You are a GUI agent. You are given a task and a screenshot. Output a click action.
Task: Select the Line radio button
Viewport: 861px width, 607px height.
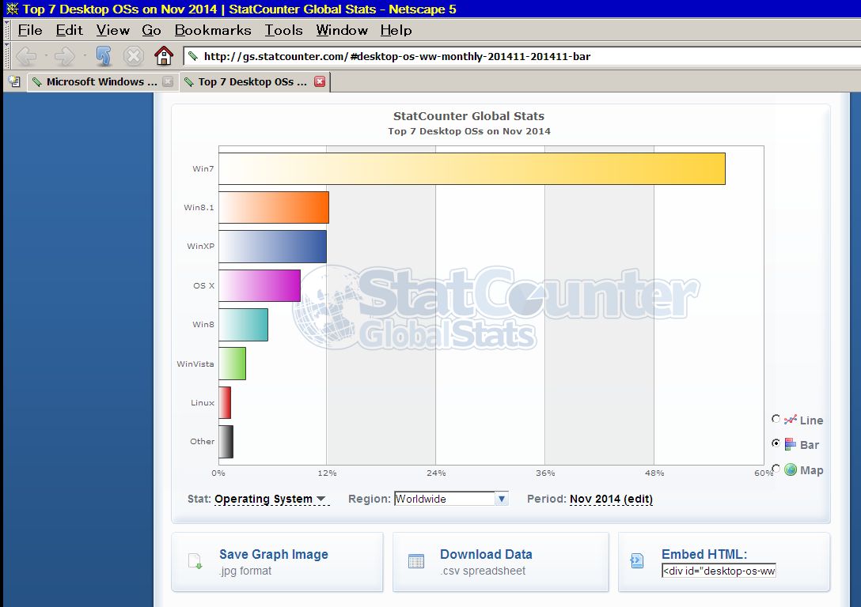coord(776,419)
